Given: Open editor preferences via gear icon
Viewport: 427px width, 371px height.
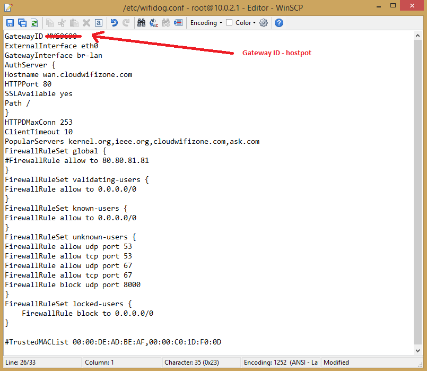Looking at the screenshot, I should tap(263, 23).
